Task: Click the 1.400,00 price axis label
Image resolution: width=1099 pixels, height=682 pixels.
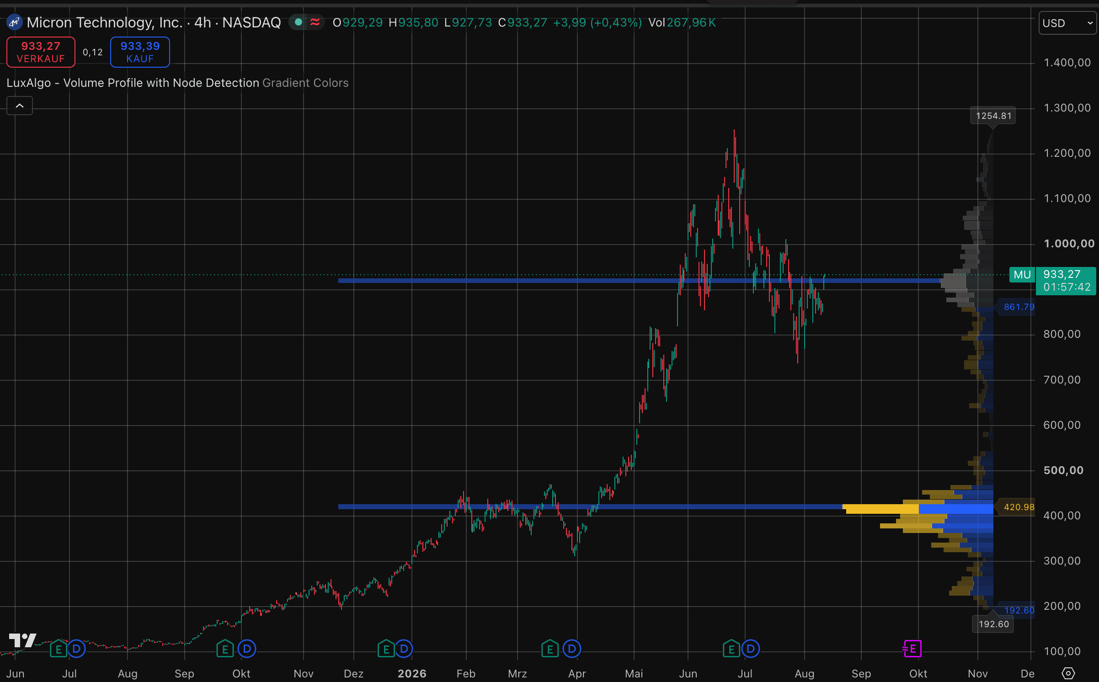Action: (1067, 63)
